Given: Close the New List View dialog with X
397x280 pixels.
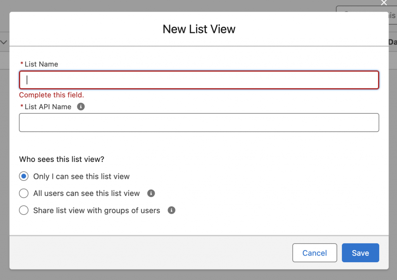Looking at the screenshot, I should click(384, 3).
